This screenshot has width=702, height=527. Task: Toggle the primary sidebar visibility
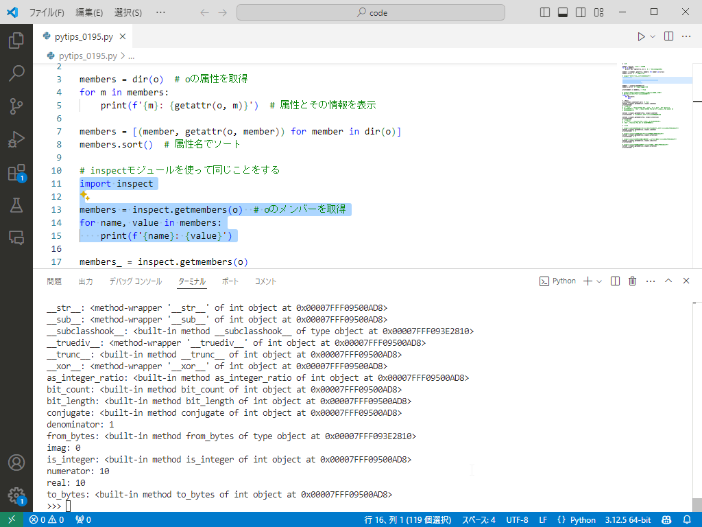[x=544, y=12]
